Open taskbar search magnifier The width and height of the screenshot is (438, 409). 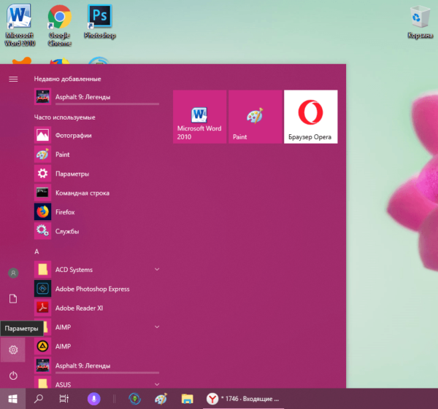pyautogui.click(x=39, y=399)
